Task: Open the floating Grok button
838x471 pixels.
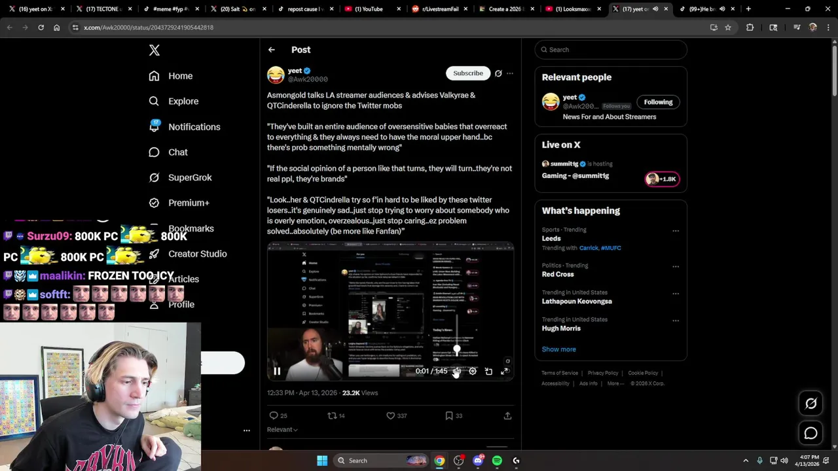Action: (x=811, y=404)
